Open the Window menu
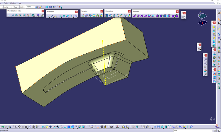The height and width of the screenshot is (132, 221). point(13,3)
